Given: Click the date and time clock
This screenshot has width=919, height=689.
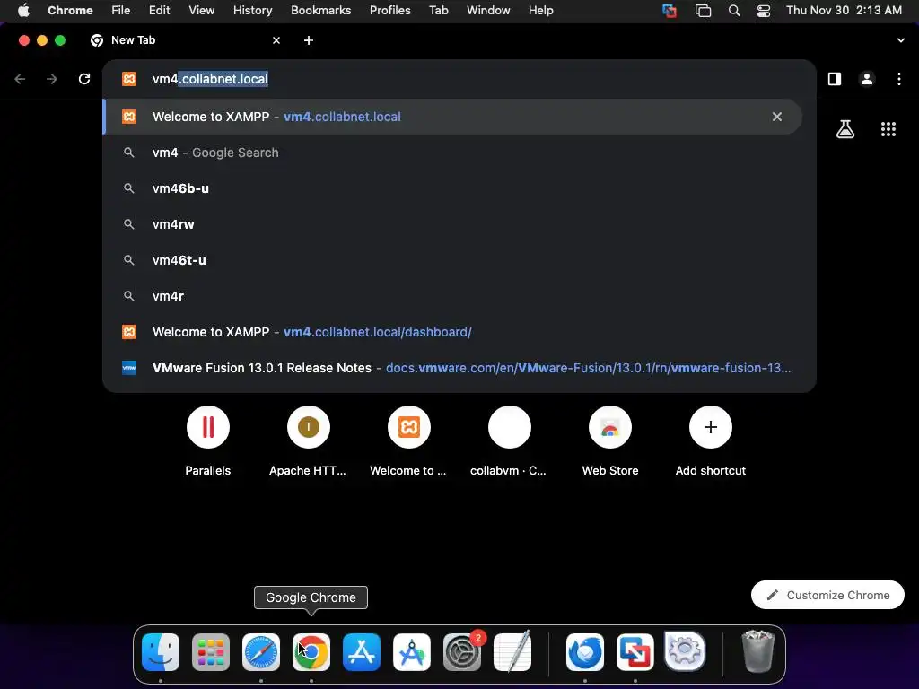Looking at the screenshot, I should coord(844,11).
